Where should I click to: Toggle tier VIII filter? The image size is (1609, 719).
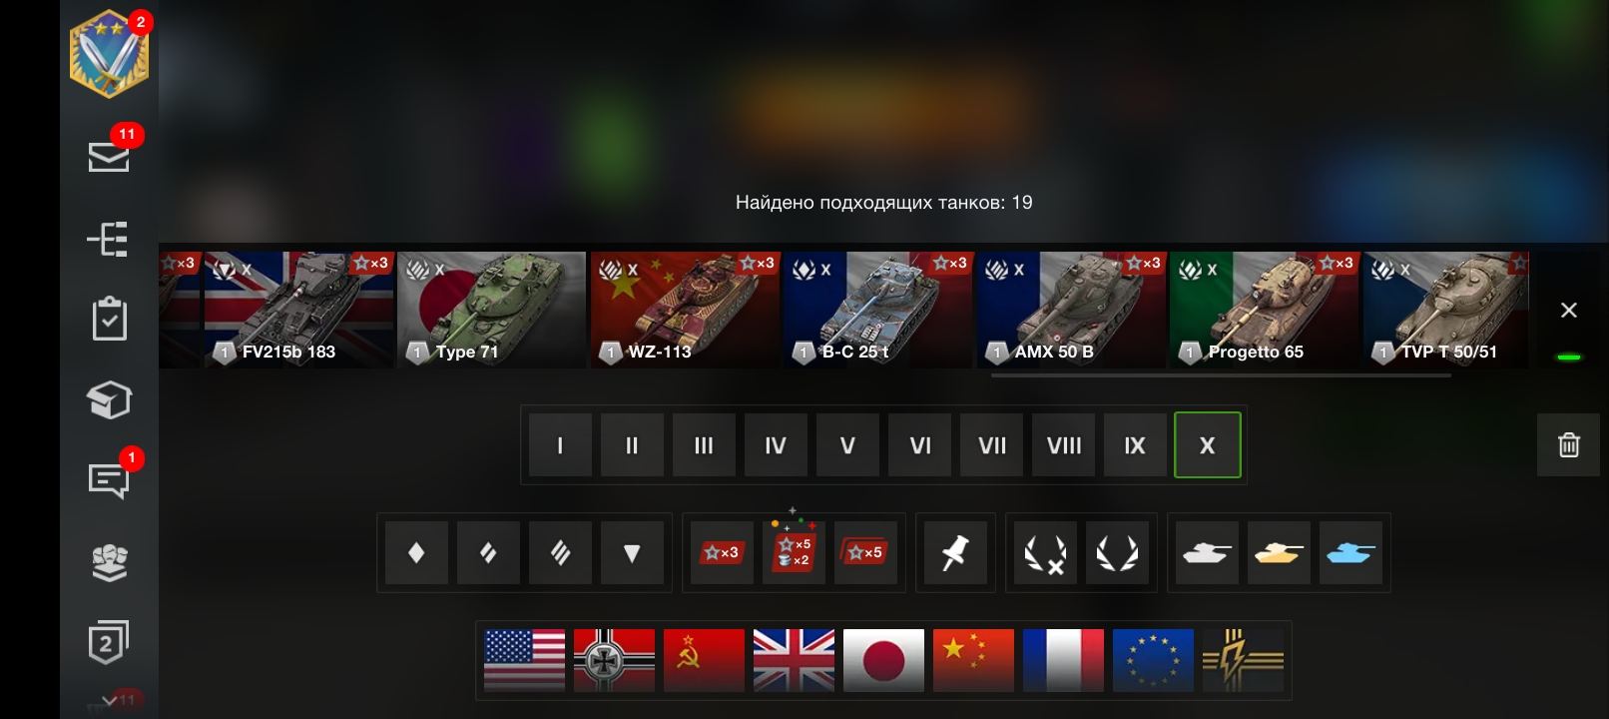coord(1063,445)
